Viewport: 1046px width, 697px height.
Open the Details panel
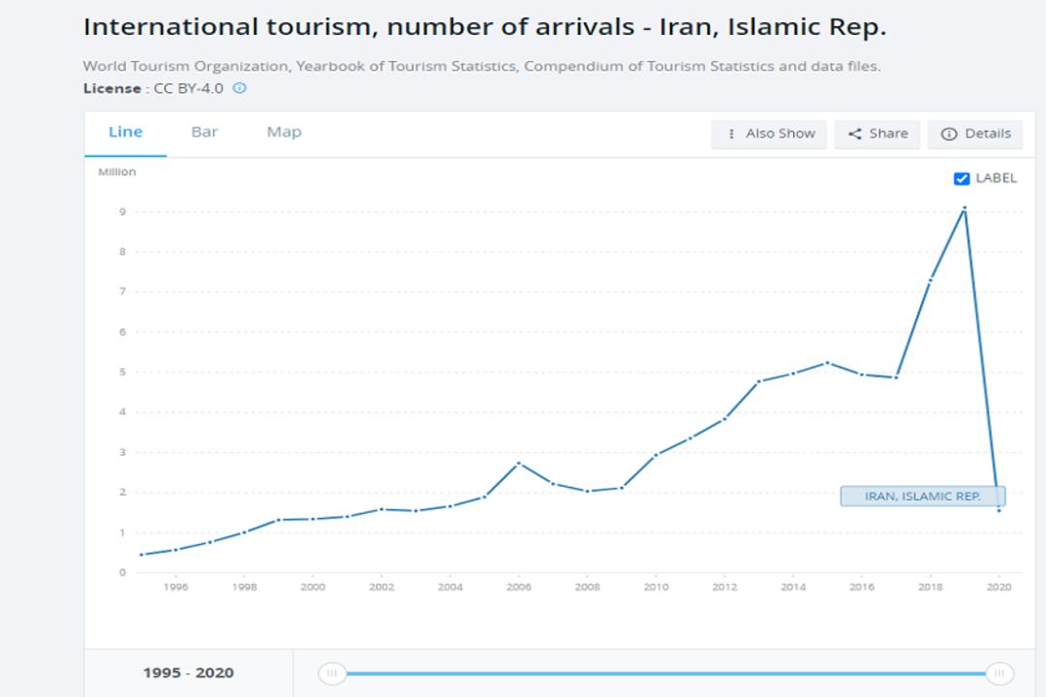coord(974,134)
